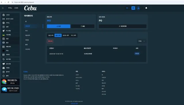Open the 쿠폰함 coupon box sidebar icon
184x105 pixels.
tap(4, 55)
